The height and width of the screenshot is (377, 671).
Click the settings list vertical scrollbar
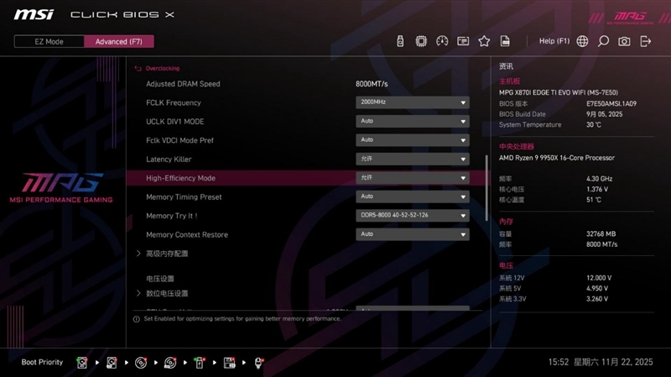(486, 187)
